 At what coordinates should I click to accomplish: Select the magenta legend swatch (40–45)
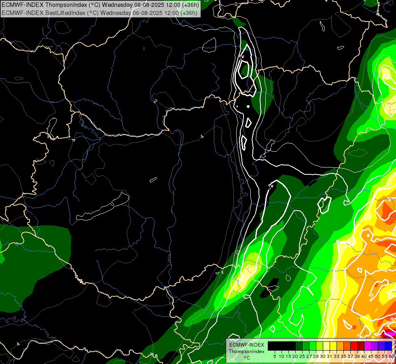pyautogui.click(x=368, y=346)
